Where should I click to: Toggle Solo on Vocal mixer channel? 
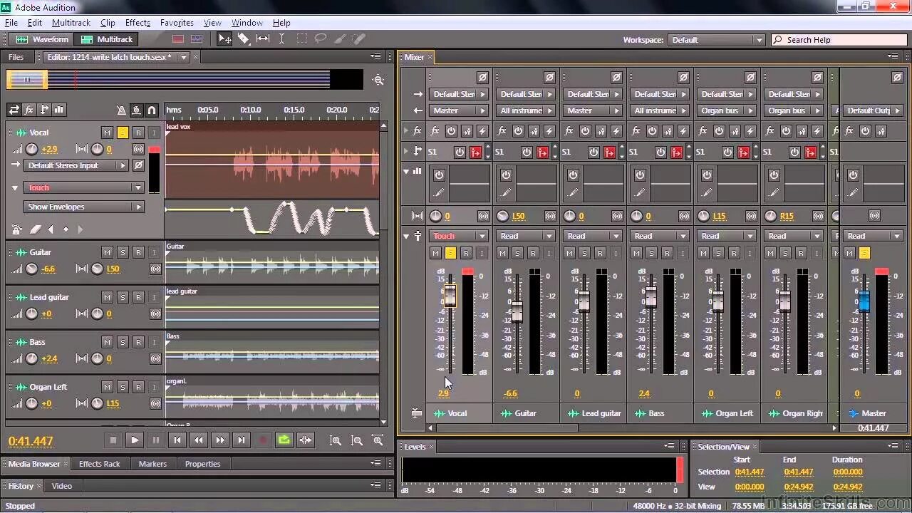(x=450, y=253)
